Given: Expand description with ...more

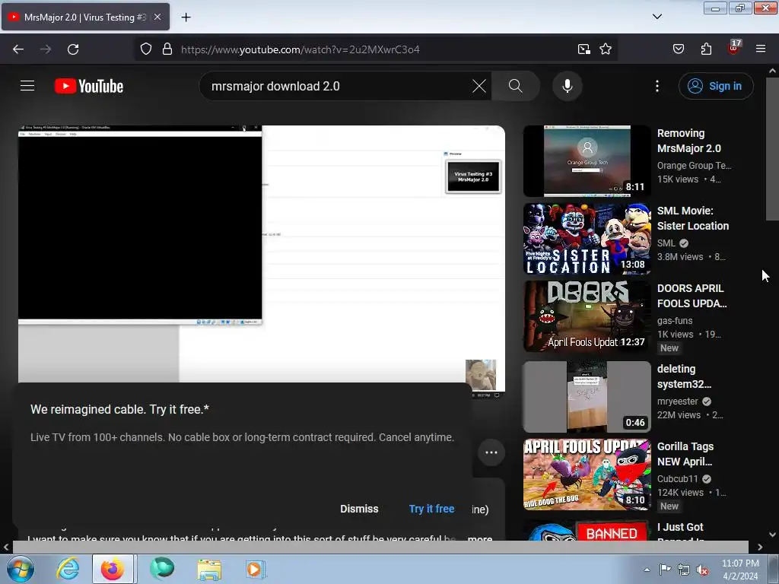Looking at the screenshot, I should coord(479,538).
